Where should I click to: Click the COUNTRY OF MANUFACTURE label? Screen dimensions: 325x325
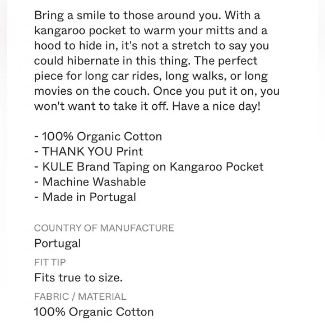click(x=104, y=228)
